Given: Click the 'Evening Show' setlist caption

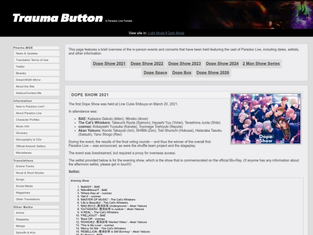Looking at the screenshot, I should 80,180.
